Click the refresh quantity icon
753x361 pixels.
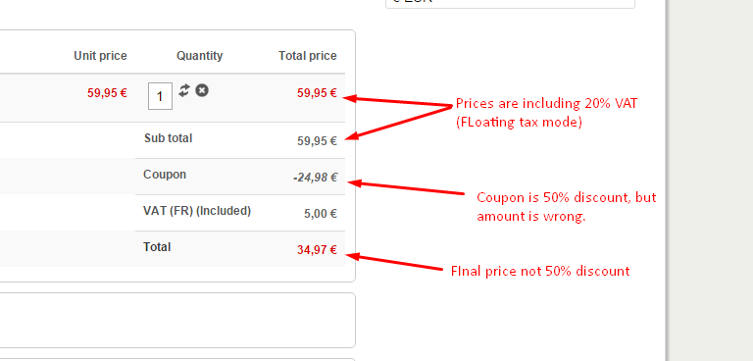pos(184,90)
